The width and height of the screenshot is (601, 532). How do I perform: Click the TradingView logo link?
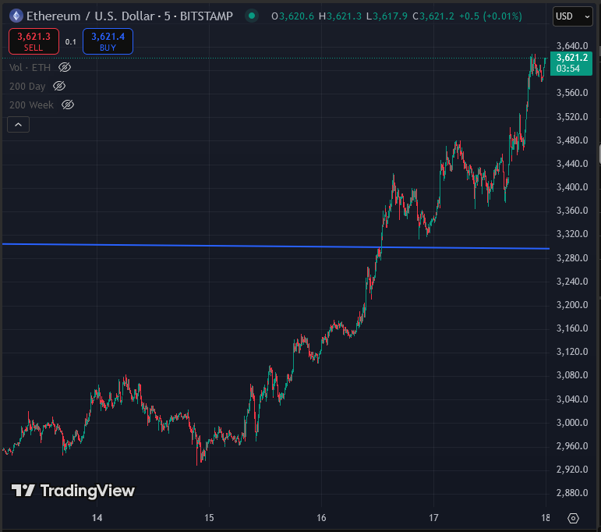(72, 491)
